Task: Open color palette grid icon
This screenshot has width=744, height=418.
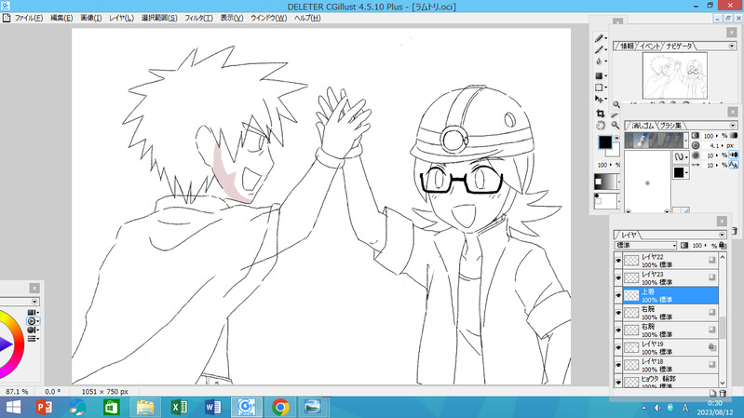Action: click(32, 312)
